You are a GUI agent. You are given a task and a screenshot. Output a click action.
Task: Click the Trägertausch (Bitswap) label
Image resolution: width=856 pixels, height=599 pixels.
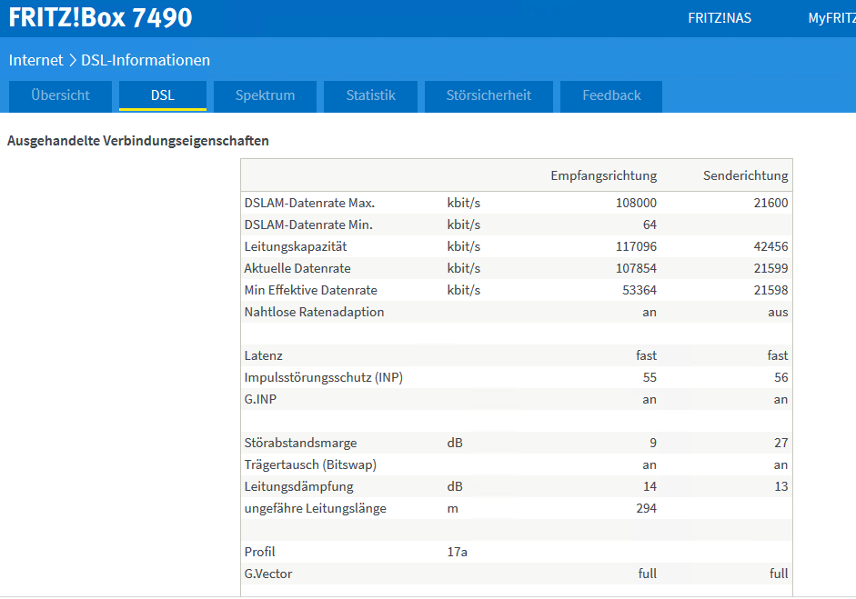(x=310, y=464)
